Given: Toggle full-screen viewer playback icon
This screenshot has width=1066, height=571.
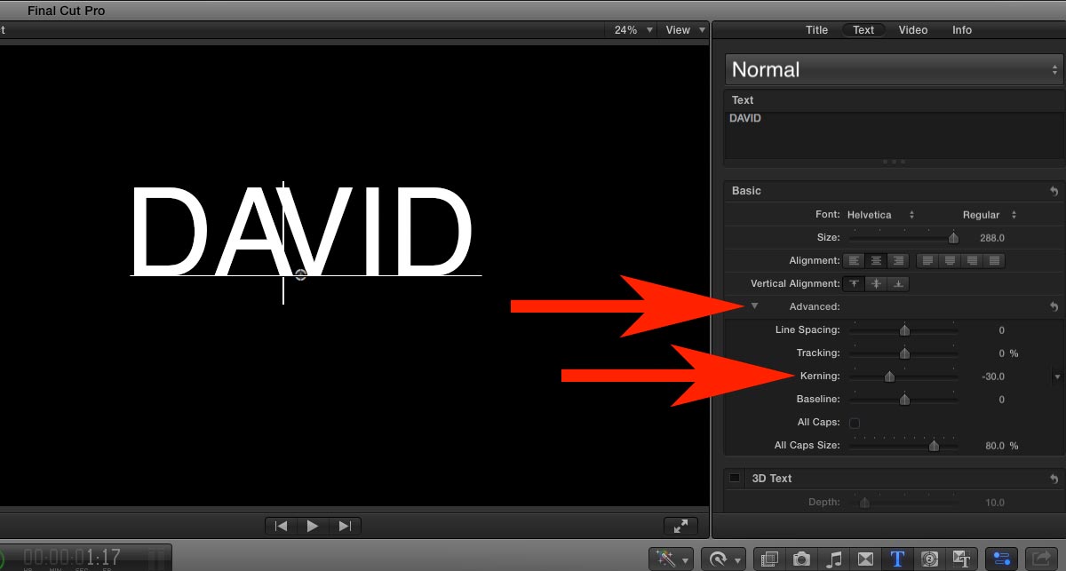Looking at the screenshot, I should pos(680,526).
